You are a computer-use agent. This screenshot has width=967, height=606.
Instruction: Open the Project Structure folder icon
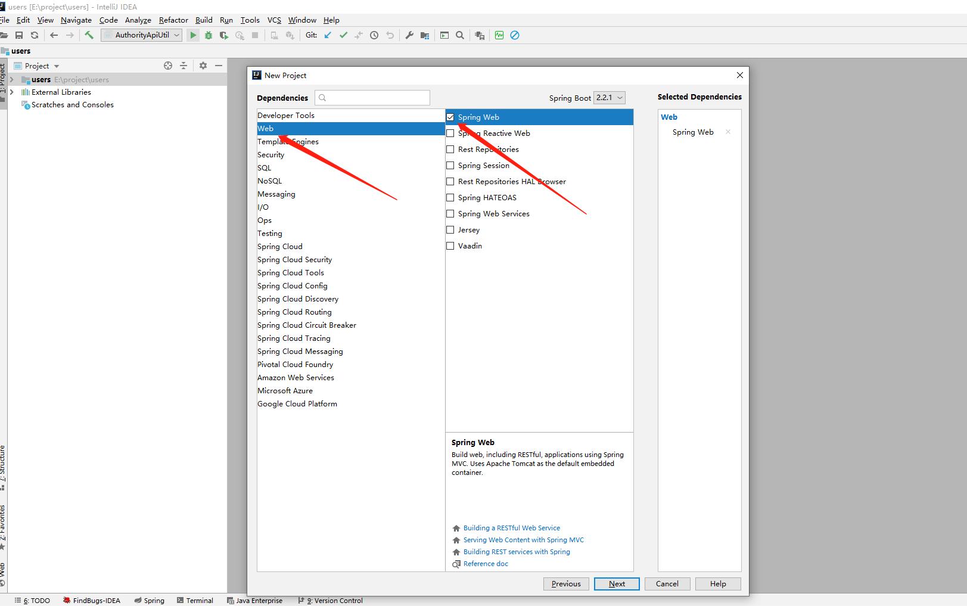[x=425, y=35]
